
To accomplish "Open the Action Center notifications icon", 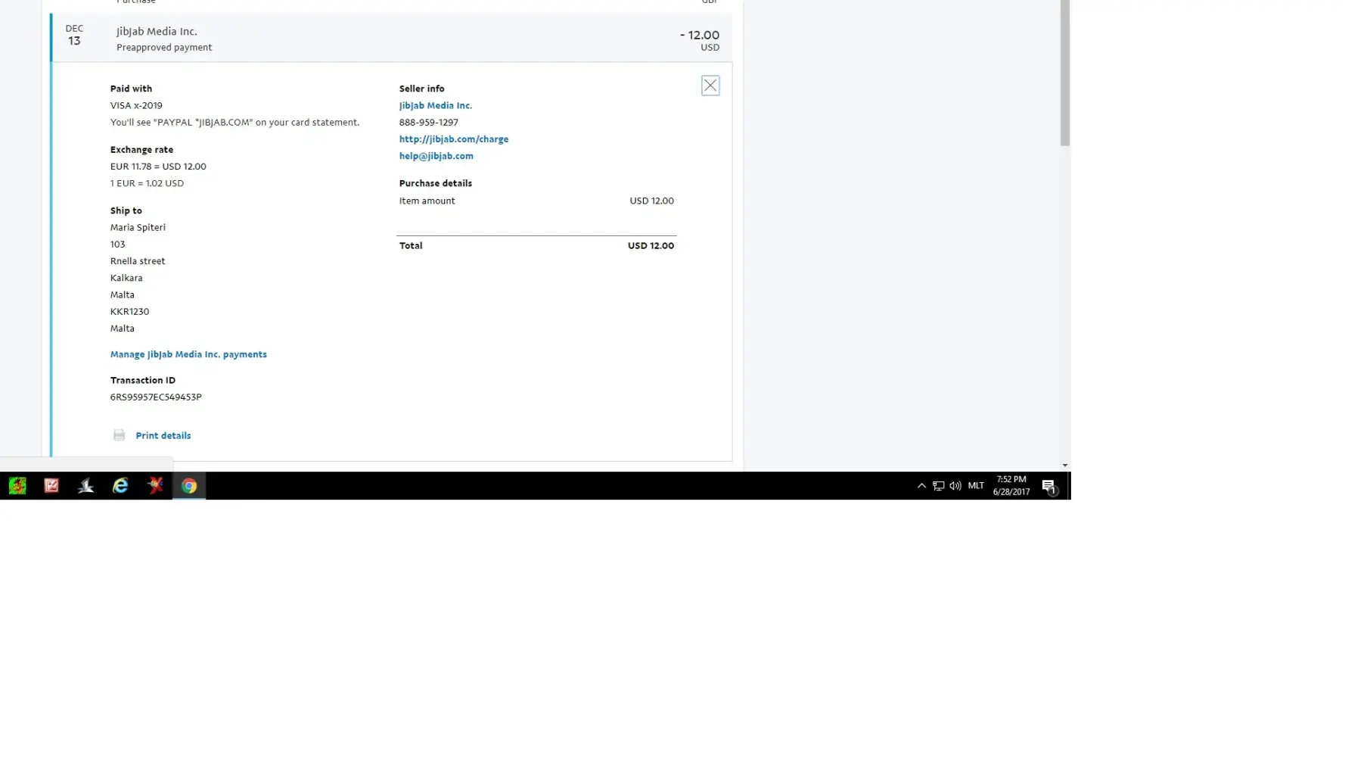I will pos(1049,486).
